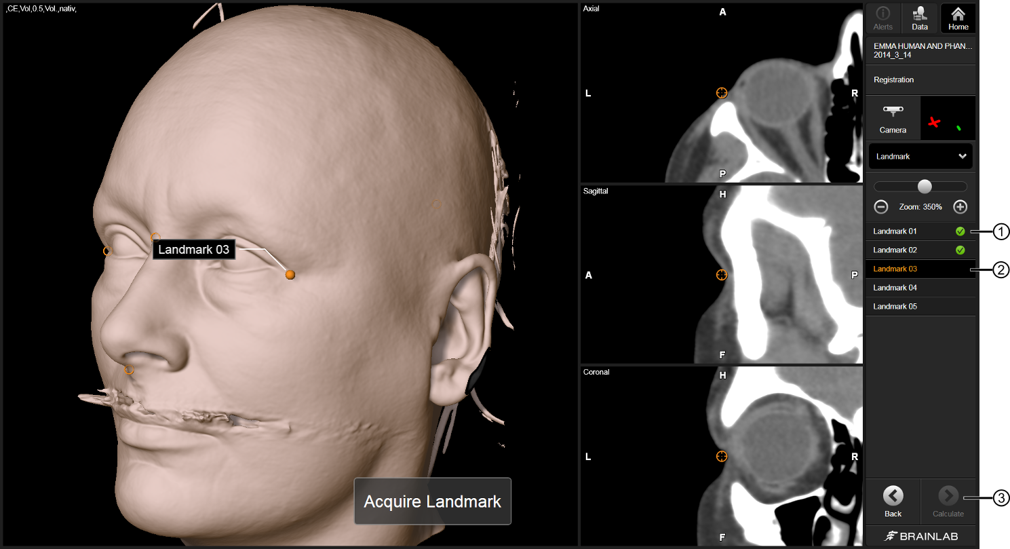Image resolution: width=1010 pixels, height=549 pixels.
Task: Click the crosshair marker in the Axial view
Action: point(722,93)
